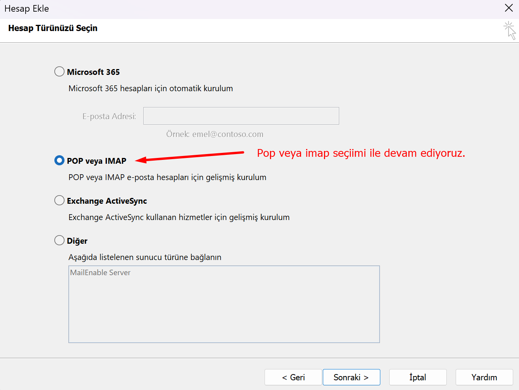Select the Exchange ActiveSync option
519x390 pixels.
click(59, 200)
